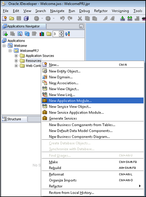Open the Refactor menu in menu bar

[101, 11]
